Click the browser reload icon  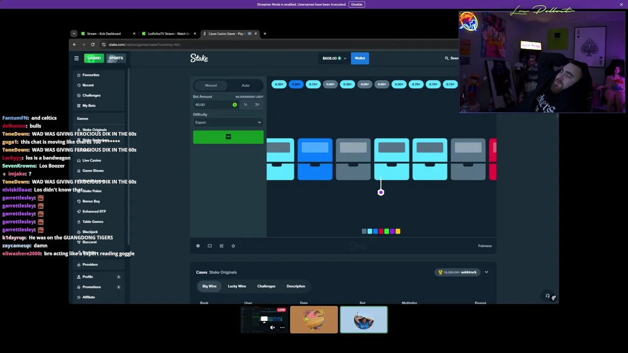click(93, 45)
